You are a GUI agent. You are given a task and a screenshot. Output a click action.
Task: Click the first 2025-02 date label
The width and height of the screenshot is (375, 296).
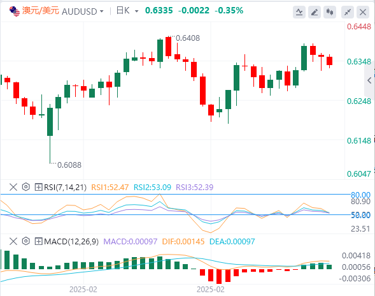[83, 290]
